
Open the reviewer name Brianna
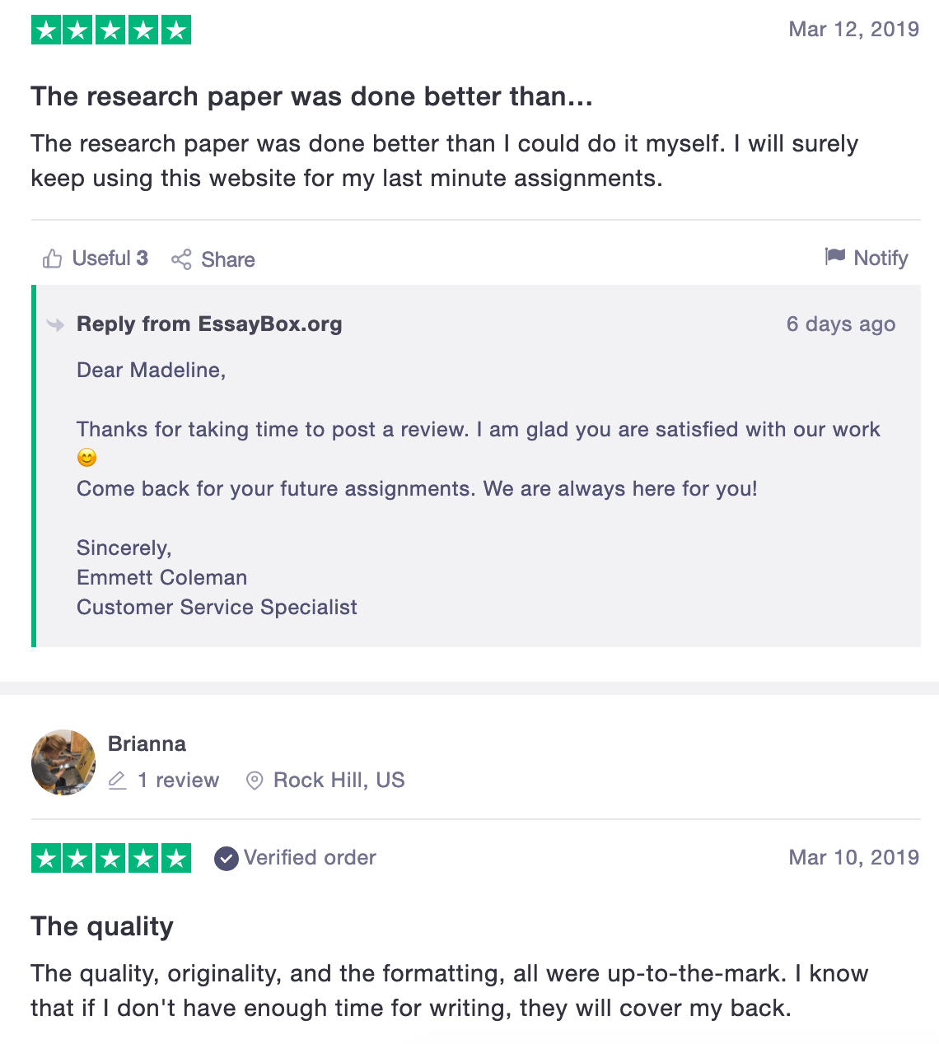click(x=147, y=744)
